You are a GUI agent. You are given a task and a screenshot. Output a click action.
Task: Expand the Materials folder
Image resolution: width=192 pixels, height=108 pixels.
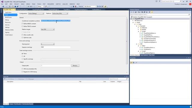[x=138, y=28]
